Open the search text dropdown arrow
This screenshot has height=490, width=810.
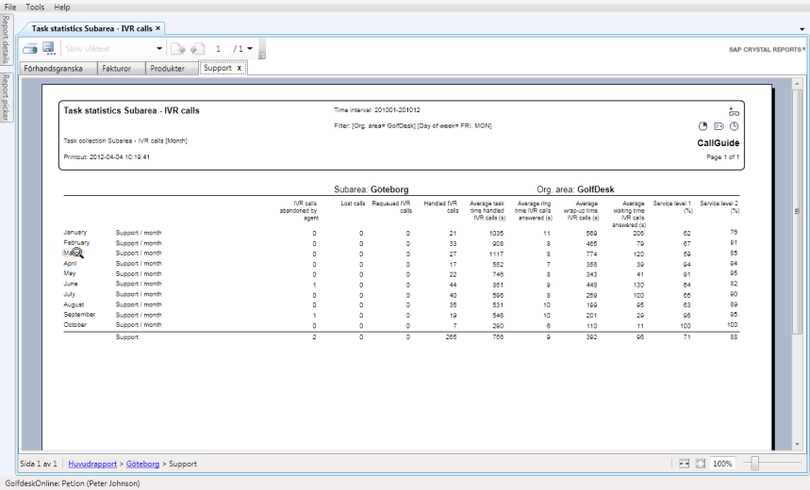point(159,49)
